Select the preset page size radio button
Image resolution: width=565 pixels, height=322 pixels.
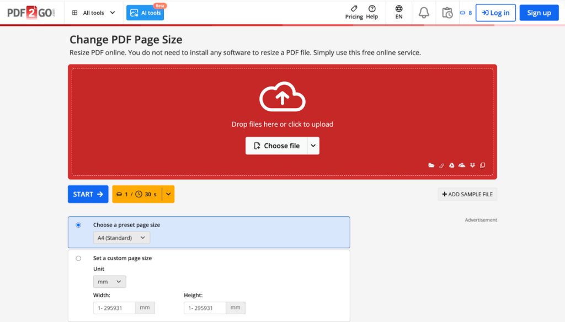pos(78,224)
